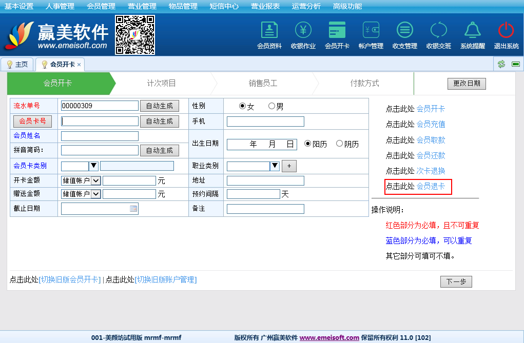
Task: Click the 退出系统 power icon
Action: [x=506, y=31]
